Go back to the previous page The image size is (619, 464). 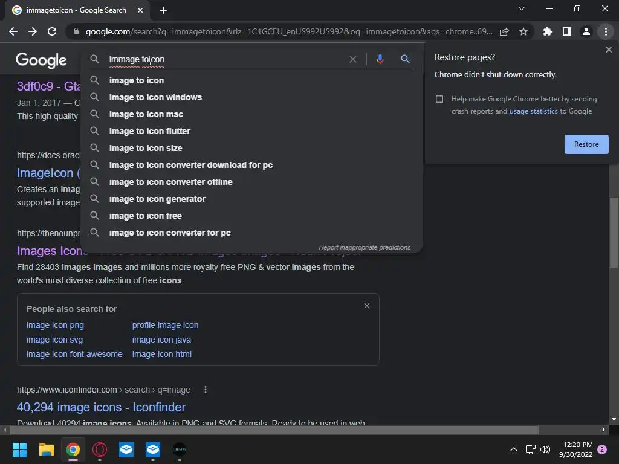point(13,31)
